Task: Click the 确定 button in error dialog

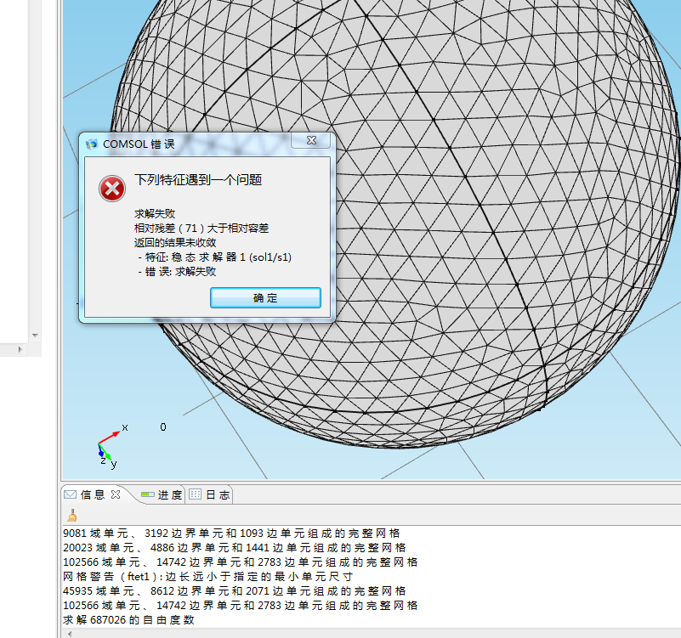Action: point(265,297)
